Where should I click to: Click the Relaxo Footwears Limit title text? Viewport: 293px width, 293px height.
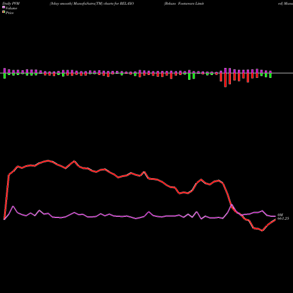[x=184, y=4]
